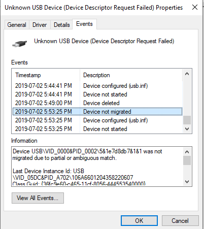Open the Driver tab
This screenshot has width=204, height=229.
point(40,25)
